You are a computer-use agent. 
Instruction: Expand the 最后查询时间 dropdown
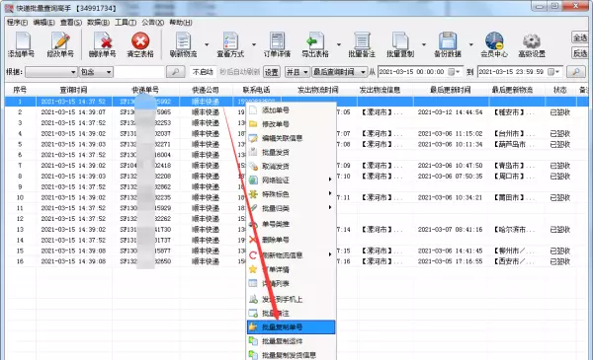340,72
